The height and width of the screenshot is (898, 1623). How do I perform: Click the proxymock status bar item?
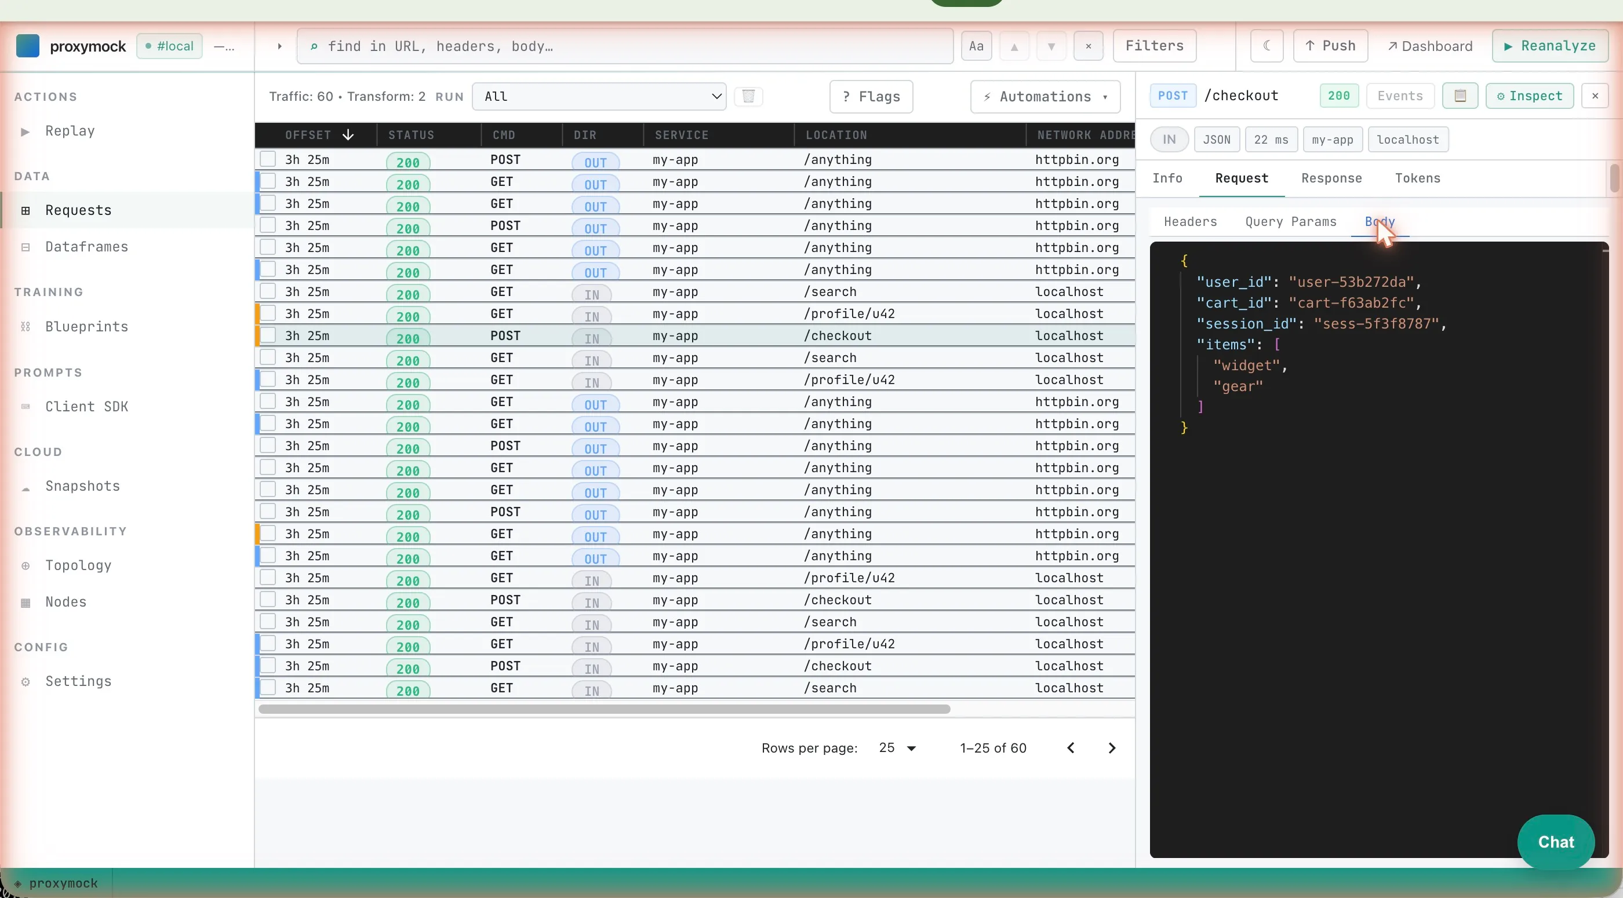pos(57,883)
